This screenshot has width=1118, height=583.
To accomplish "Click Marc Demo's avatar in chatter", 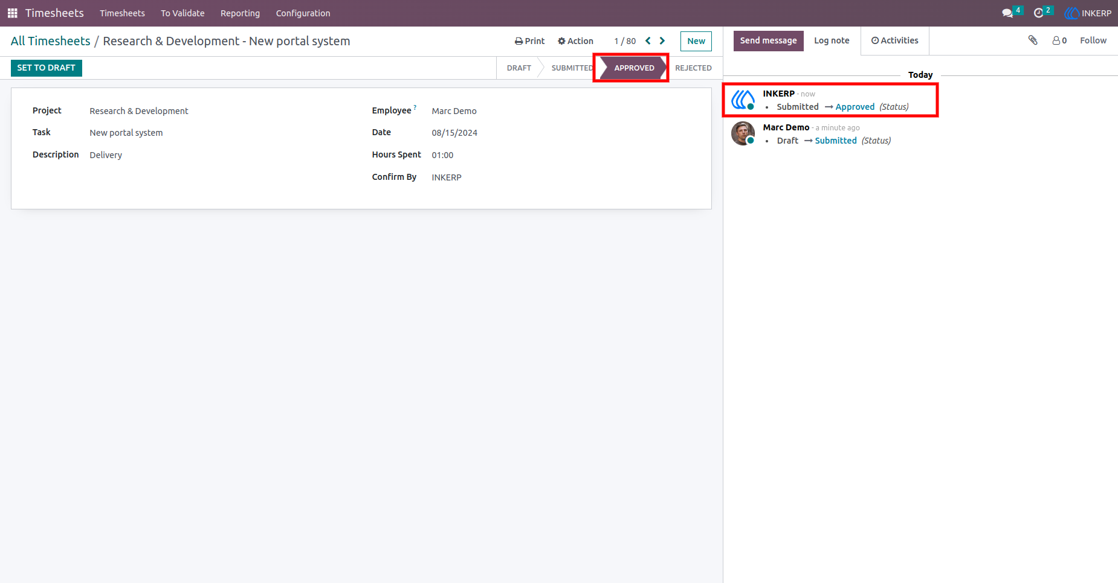I will pyautogui.click(x=743, y=133).
